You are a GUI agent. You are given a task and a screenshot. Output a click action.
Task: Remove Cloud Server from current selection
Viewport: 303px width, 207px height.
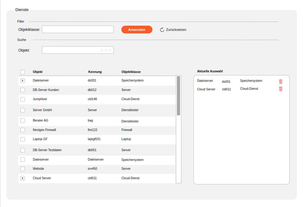(280, 89)
